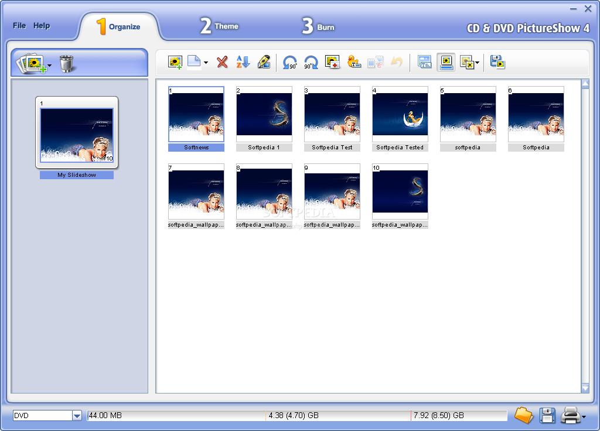The image size is (600, 431).
Task: Click the Softpedia 1 caption label
Action: point(264,147)
